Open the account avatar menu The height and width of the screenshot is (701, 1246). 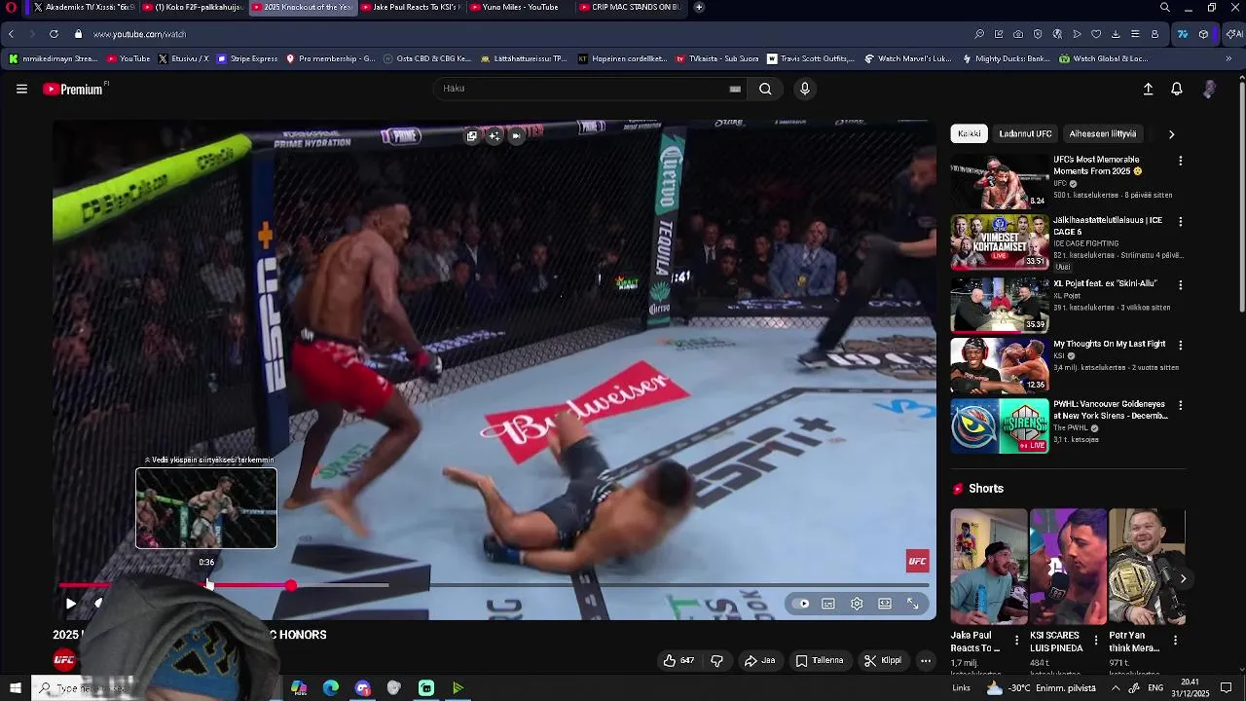(x=1209, y=89)
